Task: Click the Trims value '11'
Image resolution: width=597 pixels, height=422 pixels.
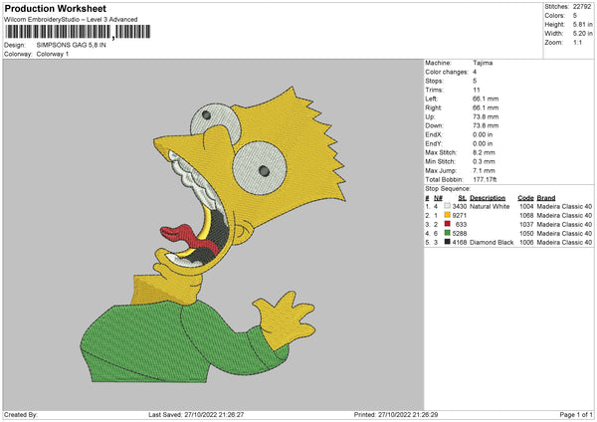Action: pyautogui.click(x=477, y=90)
